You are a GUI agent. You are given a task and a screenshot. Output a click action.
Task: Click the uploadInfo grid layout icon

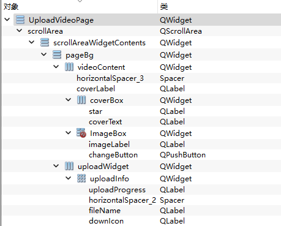(x=81, y=178)
